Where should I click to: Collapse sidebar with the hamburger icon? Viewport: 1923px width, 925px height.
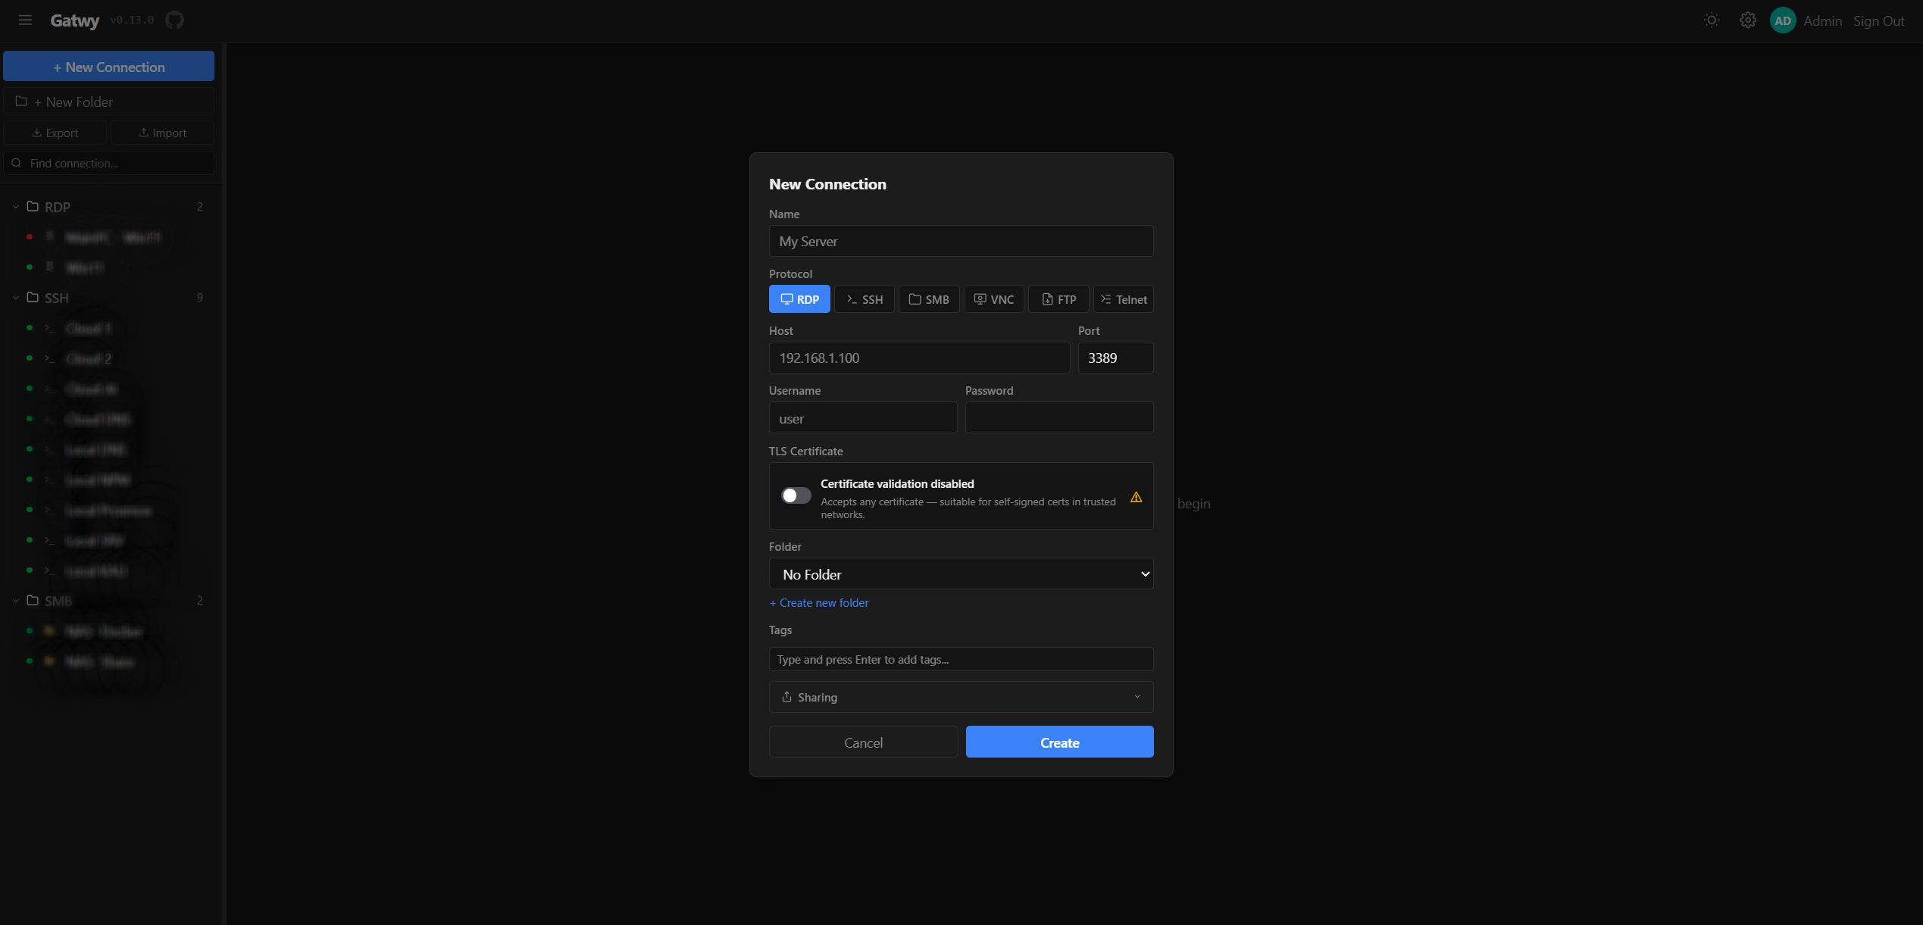click(x=25, y=20)
